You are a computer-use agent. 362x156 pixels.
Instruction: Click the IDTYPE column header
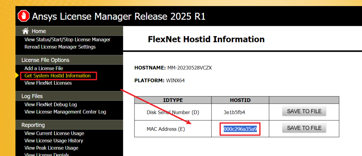click(x=173, y=100)
